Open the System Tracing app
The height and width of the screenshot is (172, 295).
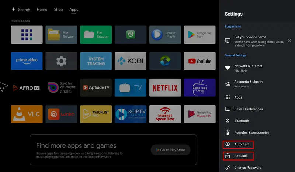coord(96,61)
